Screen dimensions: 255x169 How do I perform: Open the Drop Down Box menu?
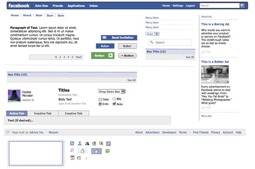112,92
